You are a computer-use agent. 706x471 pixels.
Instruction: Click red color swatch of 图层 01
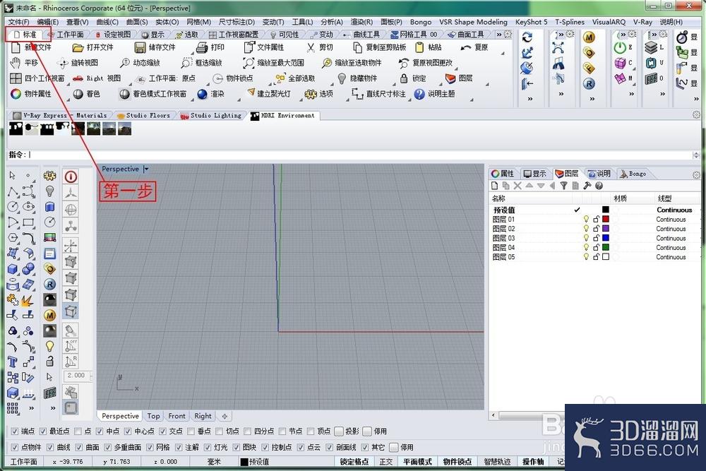606,220
